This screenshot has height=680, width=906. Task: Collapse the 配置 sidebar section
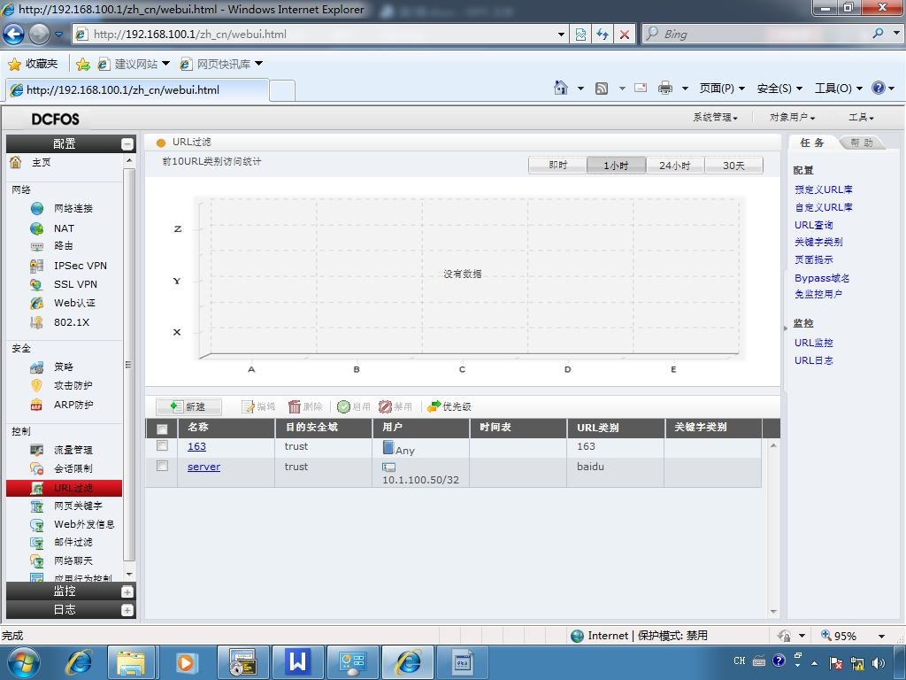(x=127, y=144)
